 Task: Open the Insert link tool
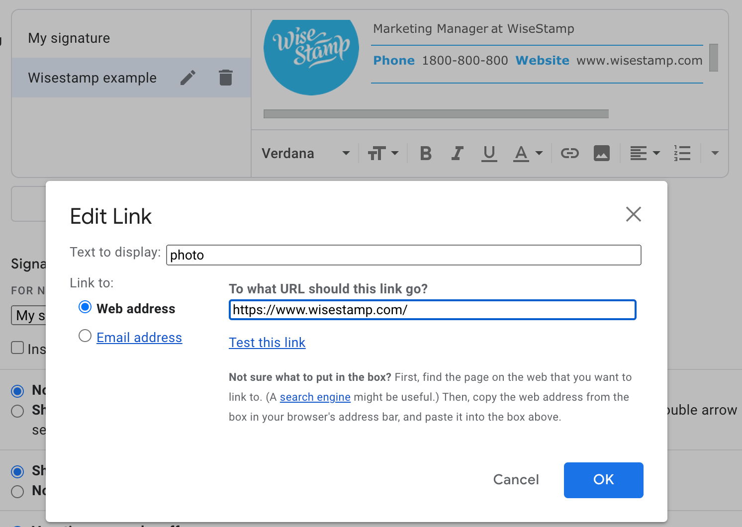click(570, 153)
